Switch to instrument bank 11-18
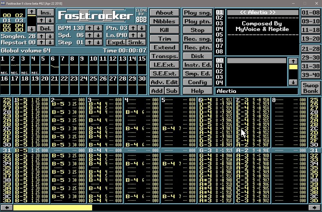The height and width of the screenshot is (212, 322). pyautogui.click(x=310, y=30)
